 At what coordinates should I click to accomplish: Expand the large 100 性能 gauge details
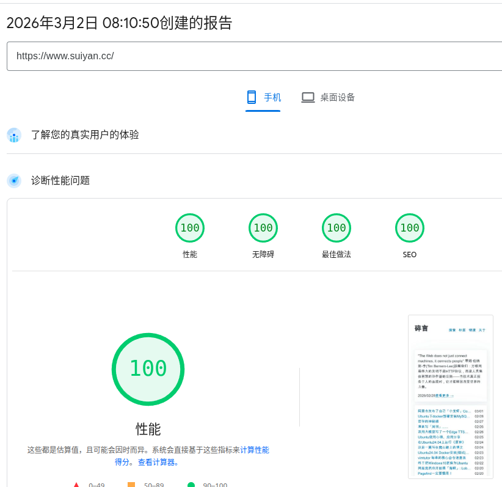[148, 369]
